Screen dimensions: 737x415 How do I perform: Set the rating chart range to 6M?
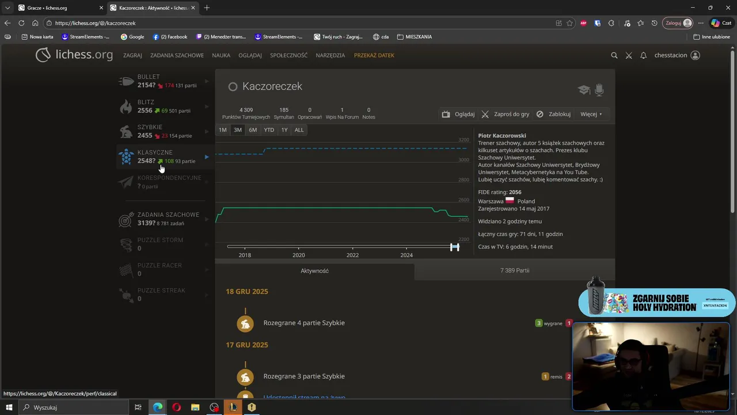pyautogui.click(x=253, y=130)
